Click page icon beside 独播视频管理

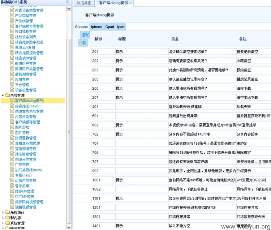coord(12,207)
